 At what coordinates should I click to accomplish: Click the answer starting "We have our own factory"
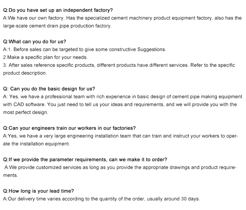(x=122, y=18)
